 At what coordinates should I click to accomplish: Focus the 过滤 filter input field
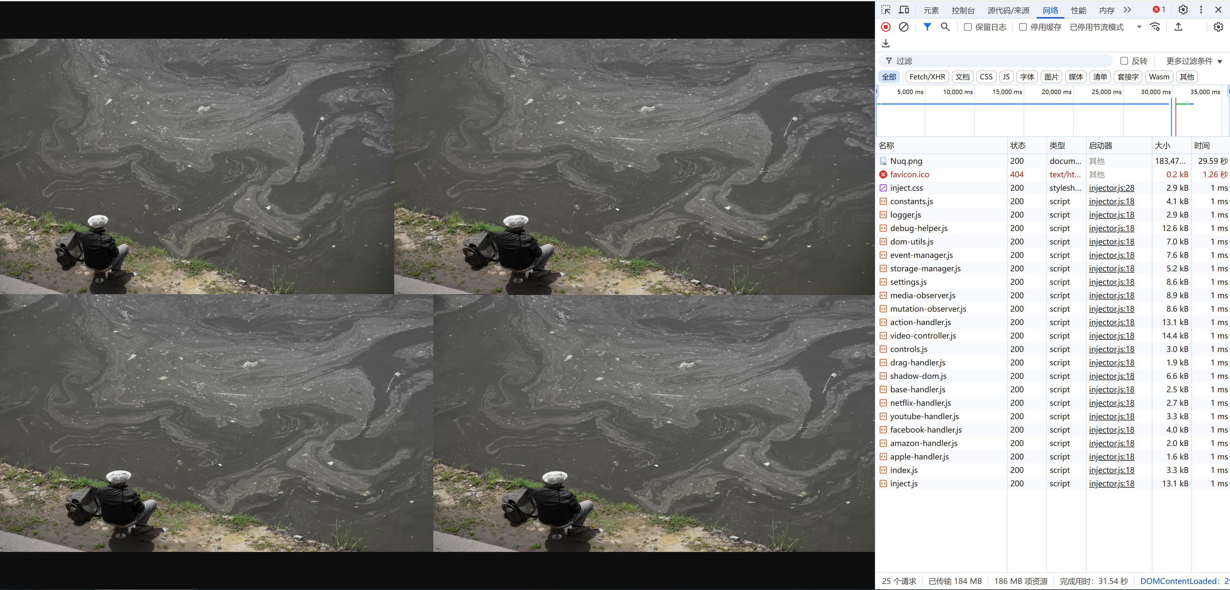click(995, 61)
